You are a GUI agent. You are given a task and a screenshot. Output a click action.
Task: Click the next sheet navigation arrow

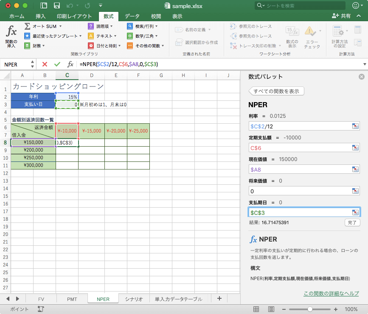coord(17,299)
